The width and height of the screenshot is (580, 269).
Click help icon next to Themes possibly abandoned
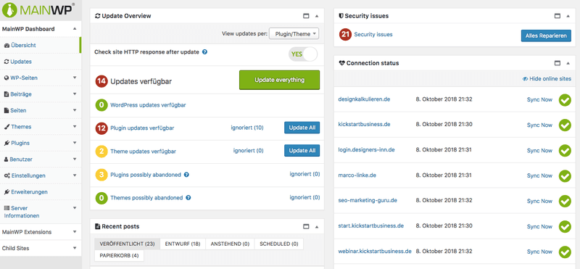188,198
